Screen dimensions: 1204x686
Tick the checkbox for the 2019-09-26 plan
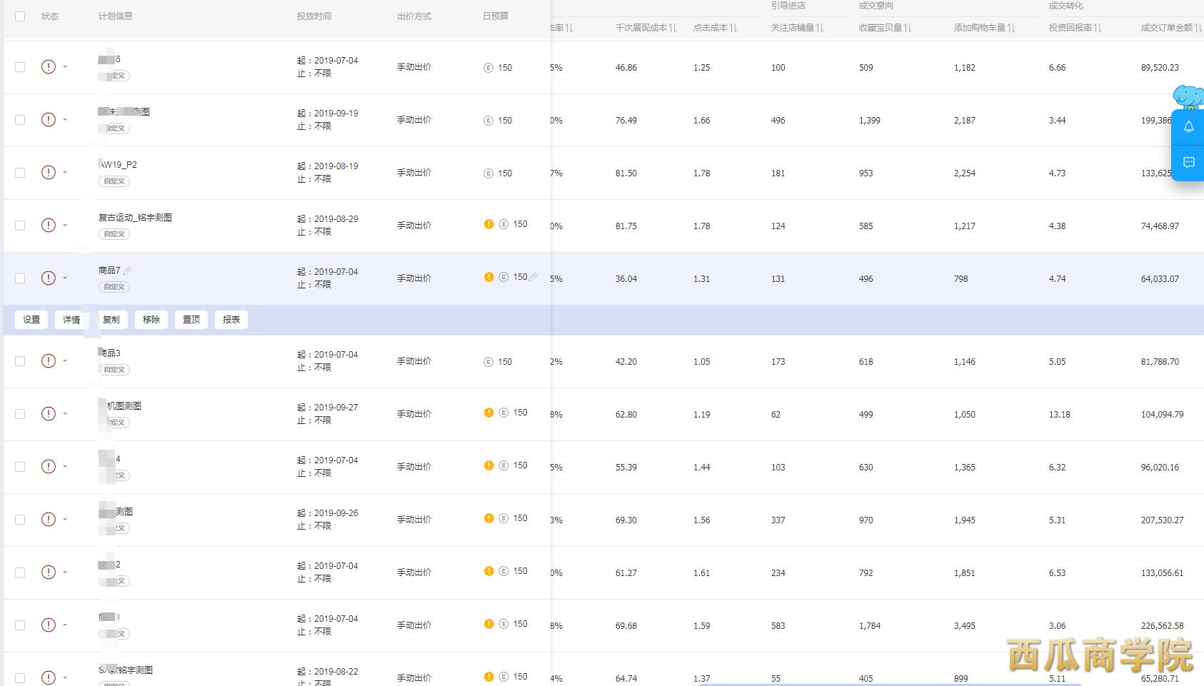[20, 520]
